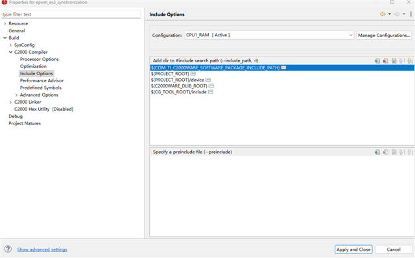Expand the Resource tree node
The width and height of the screenshot is (415, 258).
click(5, 23)
